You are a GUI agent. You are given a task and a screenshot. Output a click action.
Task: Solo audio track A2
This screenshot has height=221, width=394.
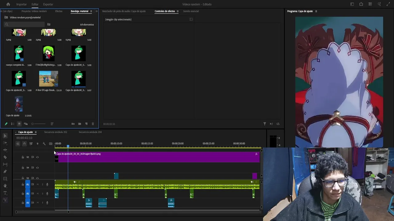[42, 194]
